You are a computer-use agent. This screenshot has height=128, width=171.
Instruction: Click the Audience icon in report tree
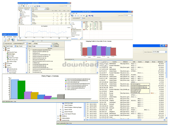[61, 116]
